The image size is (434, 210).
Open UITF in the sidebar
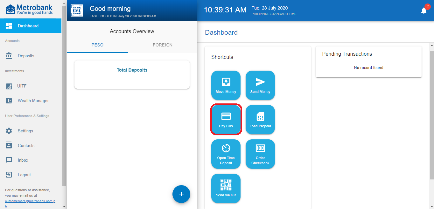click(31, 86)
